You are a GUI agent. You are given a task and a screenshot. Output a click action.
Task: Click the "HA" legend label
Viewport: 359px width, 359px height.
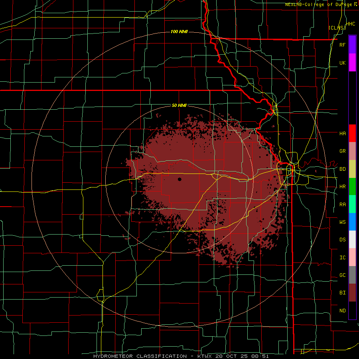click(x=342, y=134)
